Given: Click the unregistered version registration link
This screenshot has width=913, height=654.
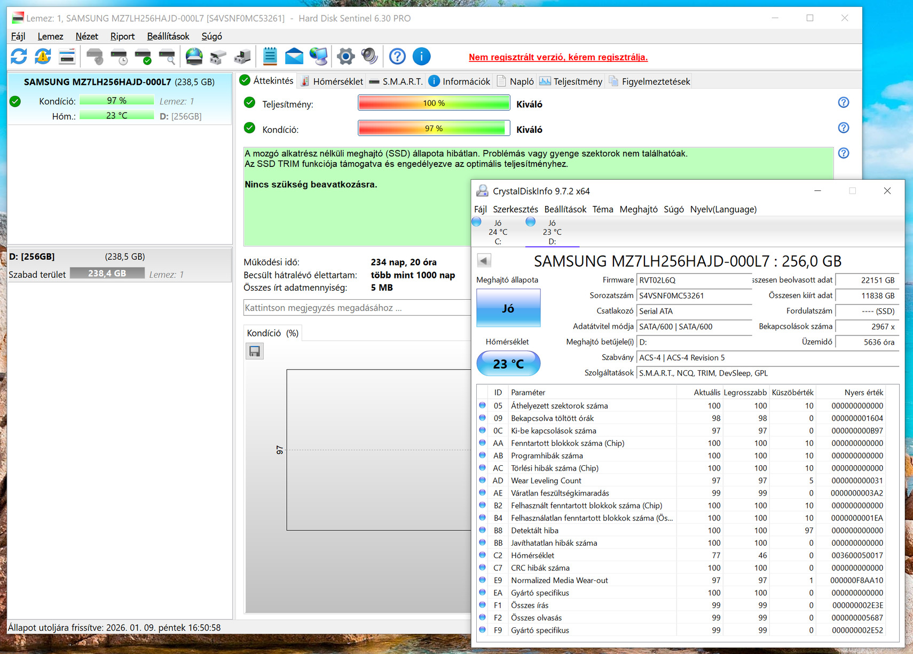Looking at the screenshot, I should 558,57.
